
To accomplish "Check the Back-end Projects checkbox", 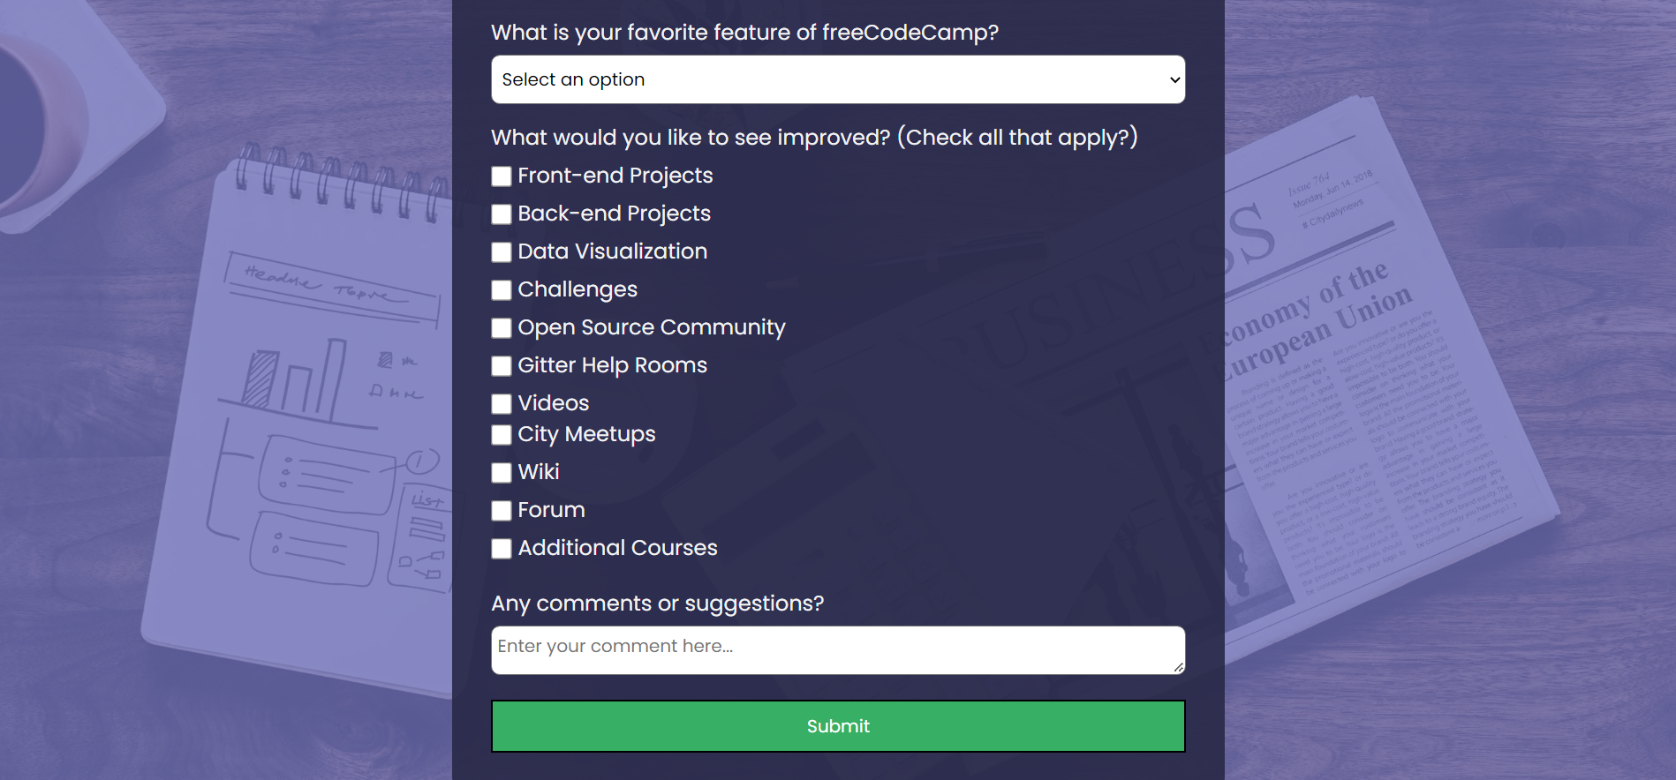I will (501, 214).
